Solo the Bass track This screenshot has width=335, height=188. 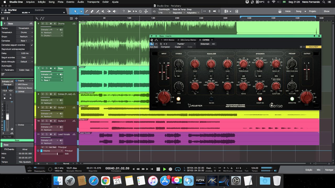tap(47, 68)
